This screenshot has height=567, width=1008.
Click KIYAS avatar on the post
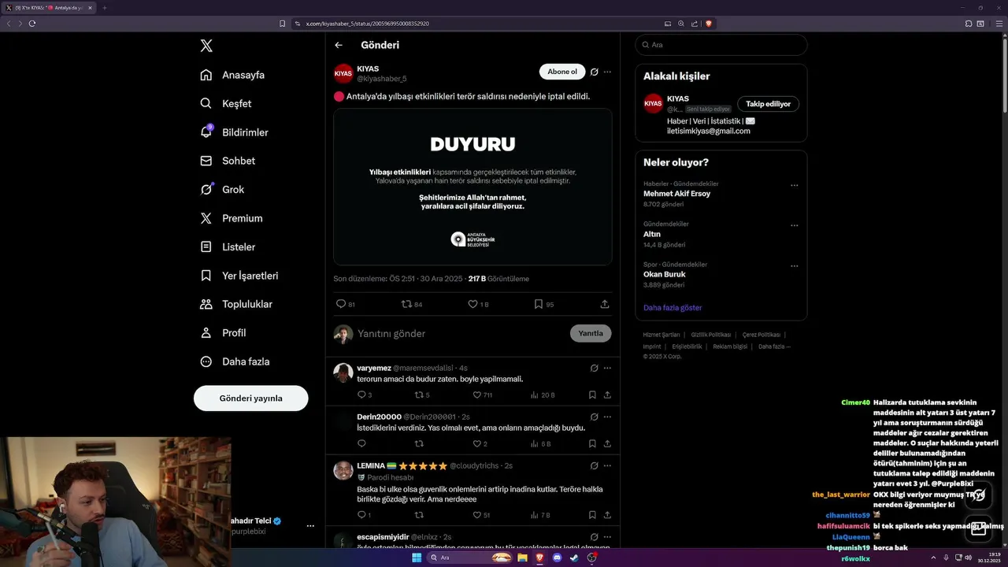343,73
